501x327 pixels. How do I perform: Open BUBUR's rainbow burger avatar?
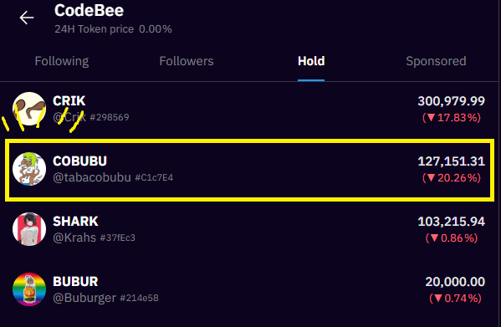(29, 289)
